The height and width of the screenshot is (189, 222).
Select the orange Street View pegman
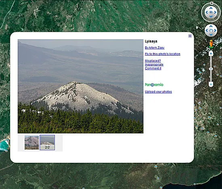click(211, 44)
